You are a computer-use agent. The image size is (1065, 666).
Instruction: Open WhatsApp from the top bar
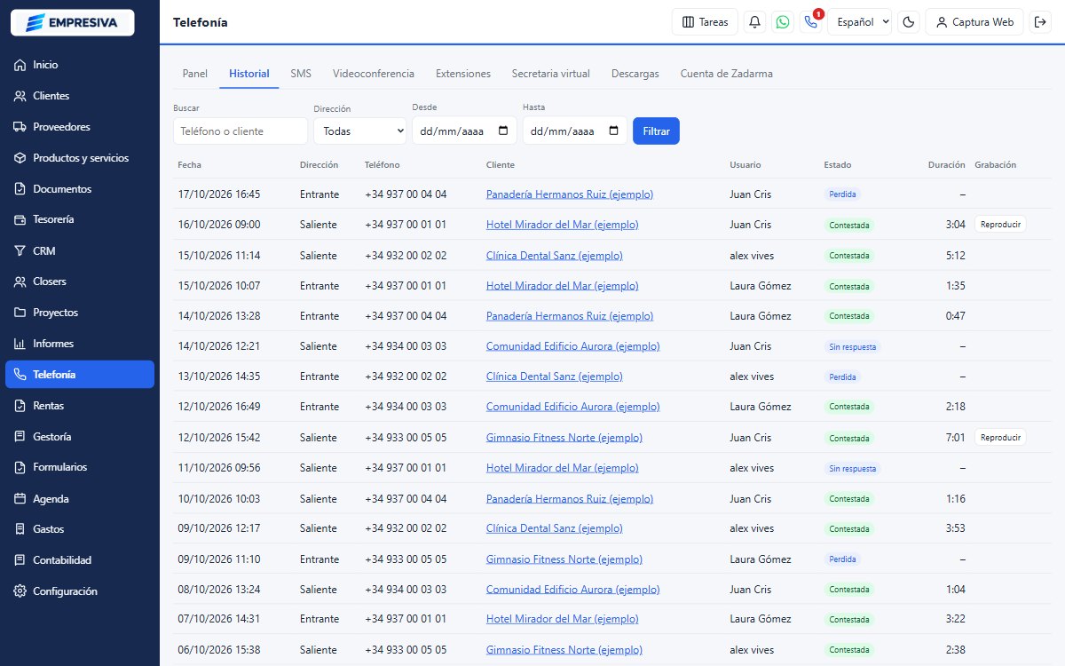pyautogui.click(x=783, y=22)
